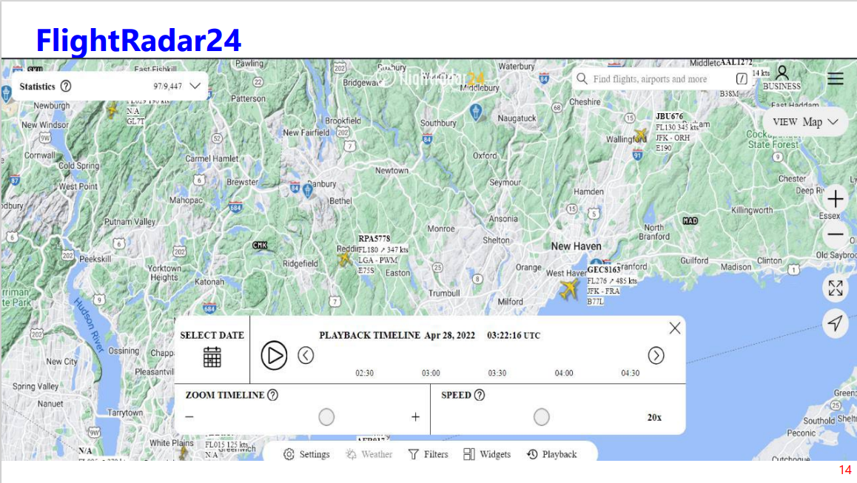The image size is (857, 483).
Task: Close the playback timeline panel
Action: 674,328
